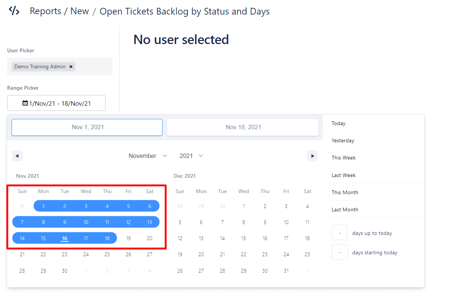Click the code logo icon at top left
452x301 pixels.
(14, 11)
